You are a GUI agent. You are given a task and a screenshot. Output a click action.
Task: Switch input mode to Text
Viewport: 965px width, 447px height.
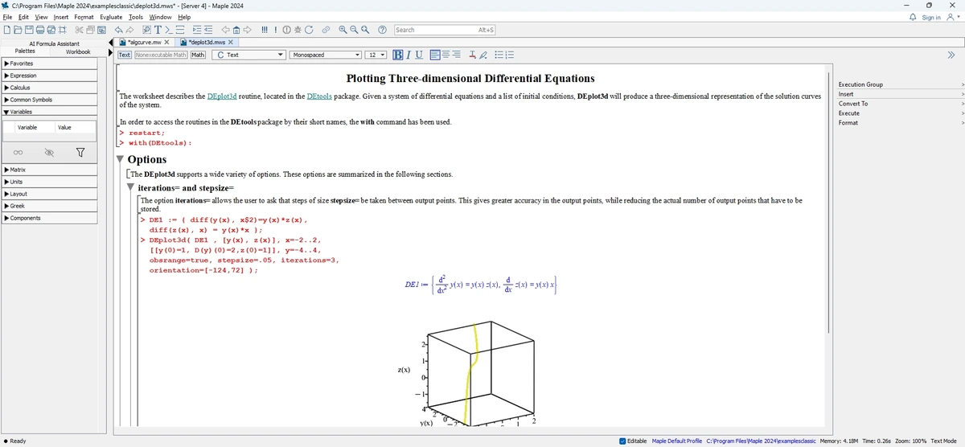tap(125, 55)
